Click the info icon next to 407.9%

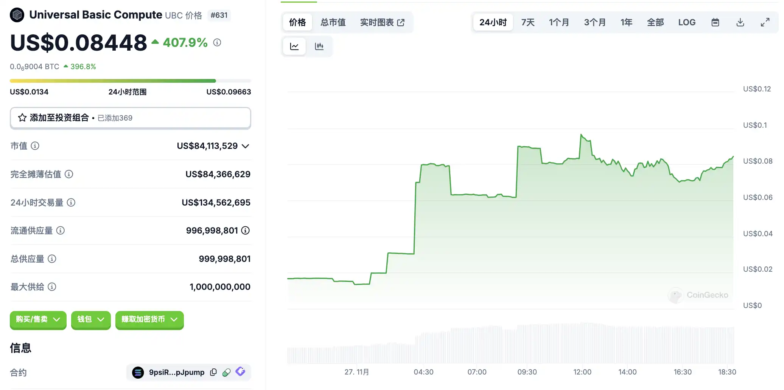[217, 42]
